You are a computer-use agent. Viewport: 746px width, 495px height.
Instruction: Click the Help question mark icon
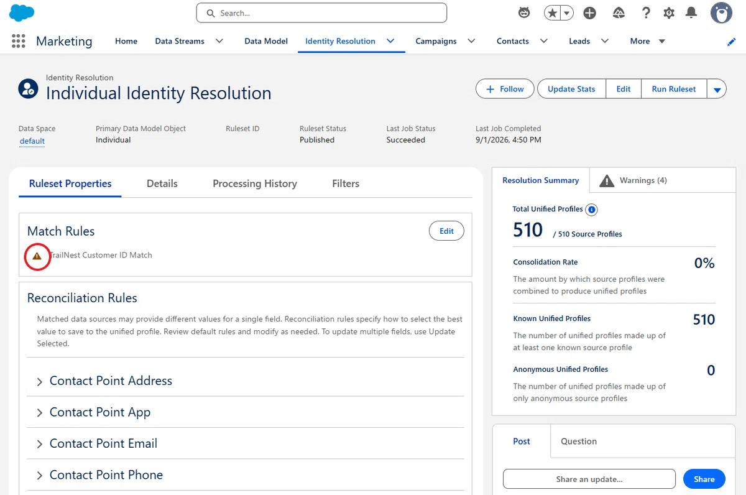click(647, 13)
